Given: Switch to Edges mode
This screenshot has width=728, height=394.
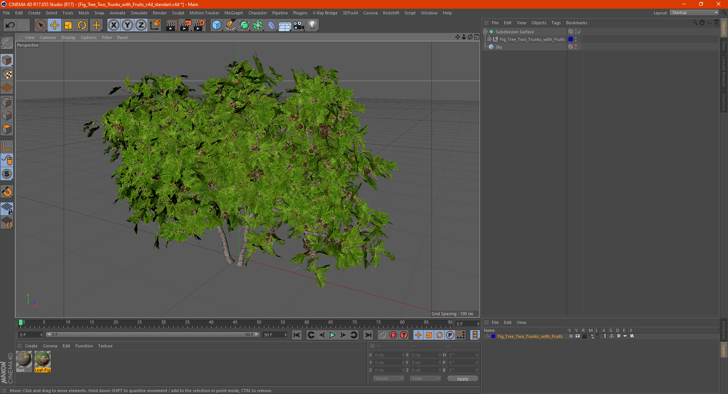Looking at the screenshot, I should pos(7,116).
